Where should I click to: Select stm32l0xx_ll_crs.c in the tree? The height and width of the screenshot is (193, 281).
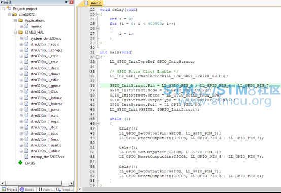(x=44, y=62)
